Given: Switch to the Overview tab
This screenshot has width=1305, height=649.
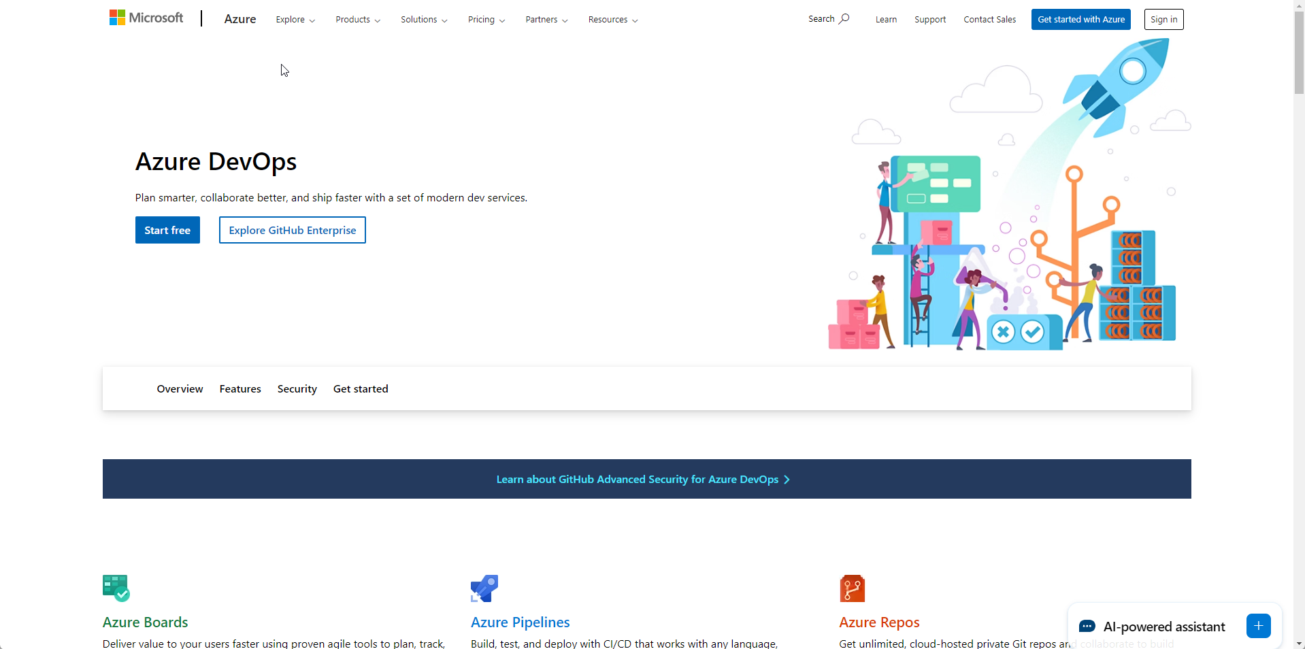Looking at the screenshot, I should click(179, 388).
